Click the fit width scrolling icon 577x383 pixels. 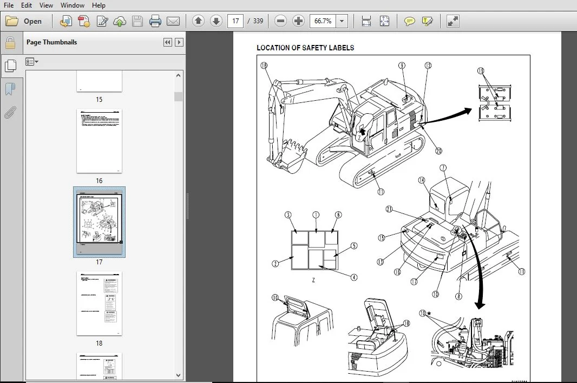[366, 21]
